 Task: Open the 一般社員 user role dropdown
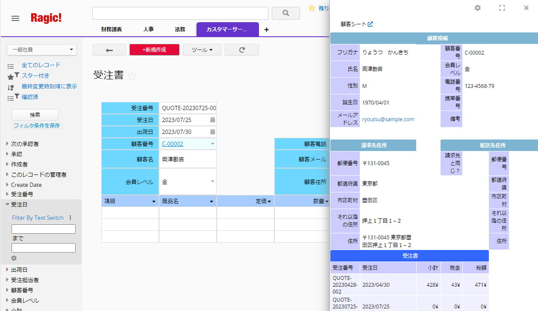[x=42, y=50]
